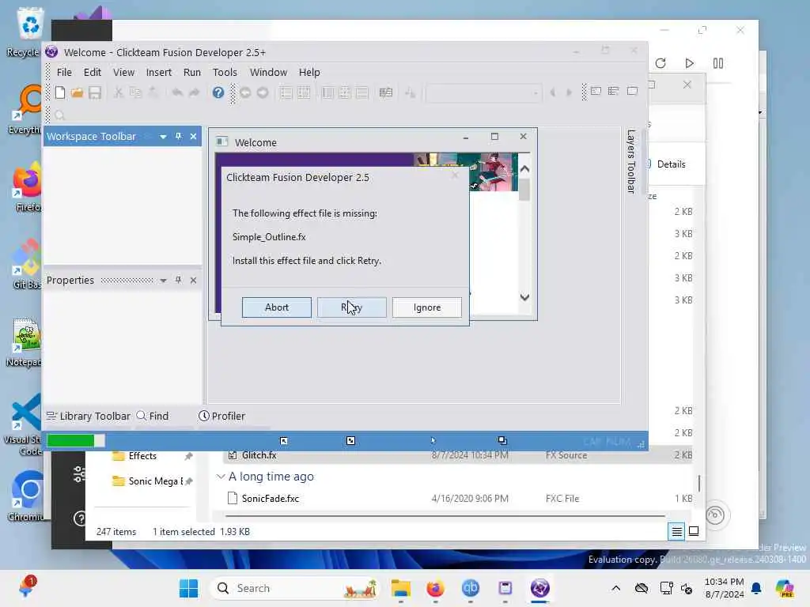Switch Explorer to details view layout icon
This screenshot has height=607, width=810.
point(677,532)
